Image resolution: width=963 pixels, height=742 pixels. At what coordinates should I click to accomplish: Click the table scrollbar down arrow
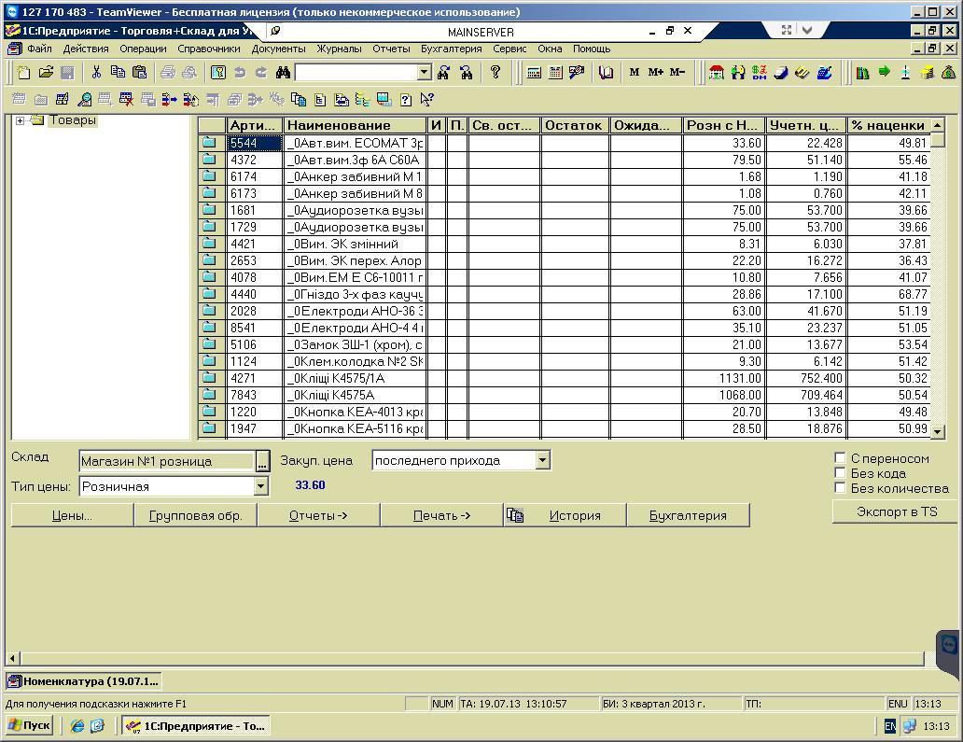point(937,431)
